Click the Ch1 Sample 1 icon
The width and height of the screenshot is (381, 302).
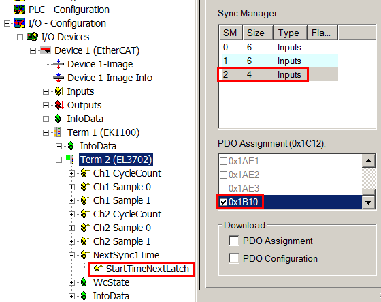[x=85, y=200]
